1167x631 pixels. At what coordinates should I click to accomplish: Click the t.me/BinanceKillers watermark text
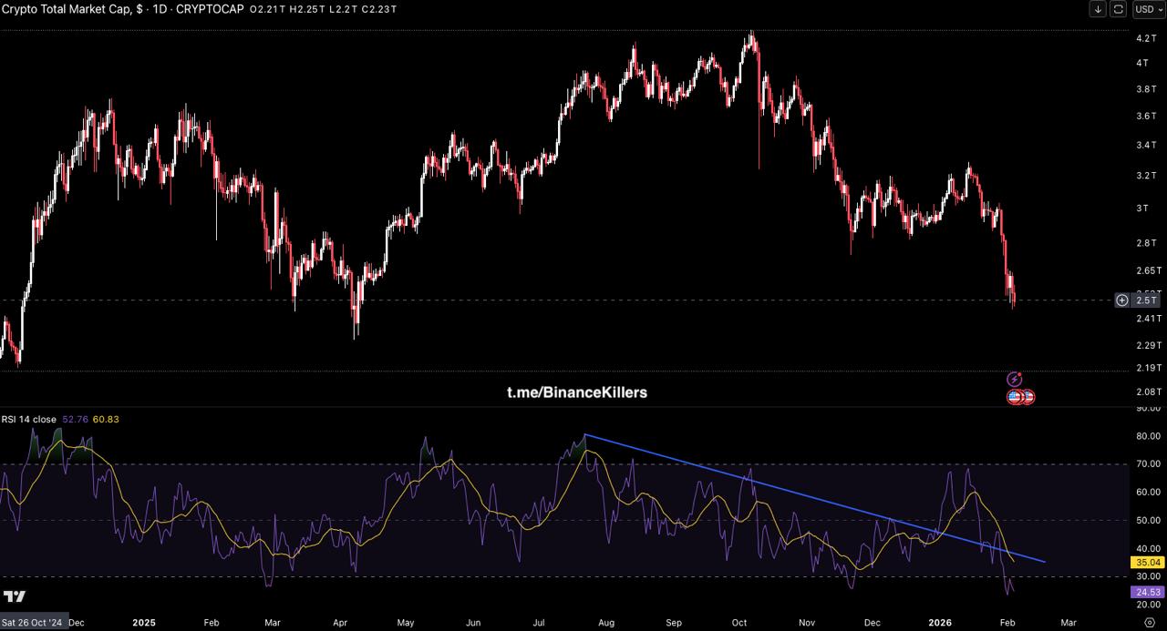[577, 392]
